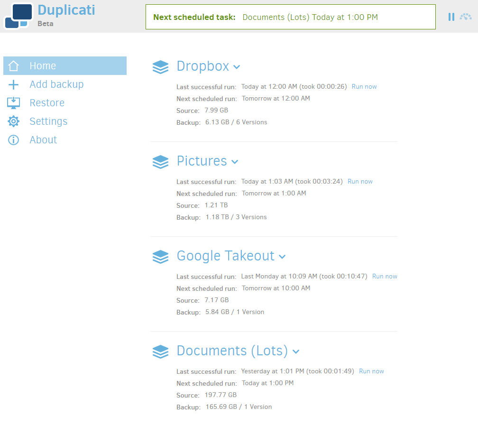Click the Duplicati brand name

coord(66,10)
